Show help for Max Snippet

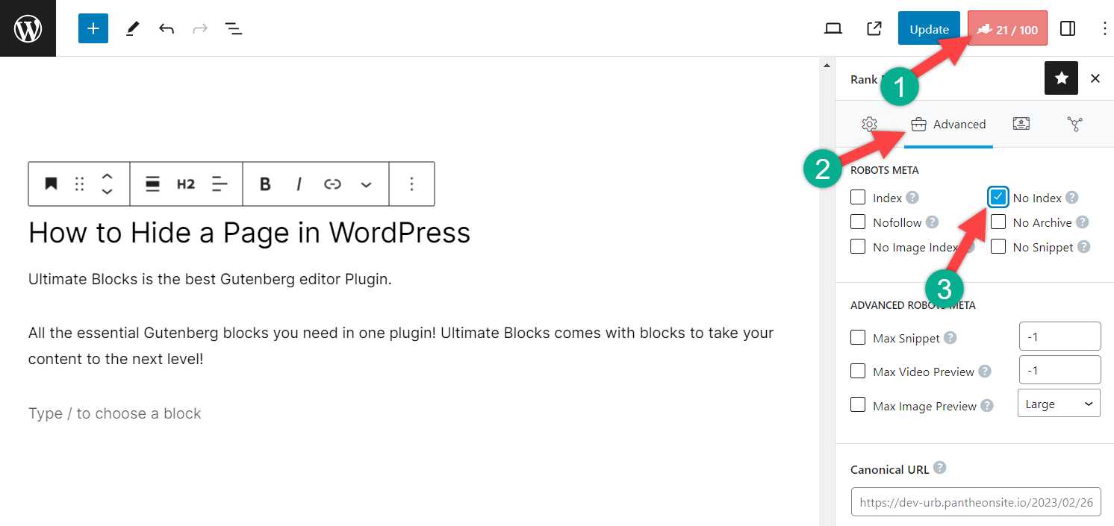[x=950, y=338]
